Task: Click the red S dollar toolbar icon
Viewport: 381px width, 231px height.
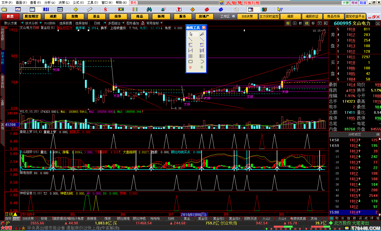Action: pyautogui.click(x=105, y=9)
